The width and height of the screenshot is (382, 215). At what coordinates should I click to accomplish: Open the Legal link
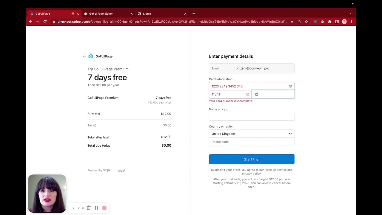coord(121,170)
